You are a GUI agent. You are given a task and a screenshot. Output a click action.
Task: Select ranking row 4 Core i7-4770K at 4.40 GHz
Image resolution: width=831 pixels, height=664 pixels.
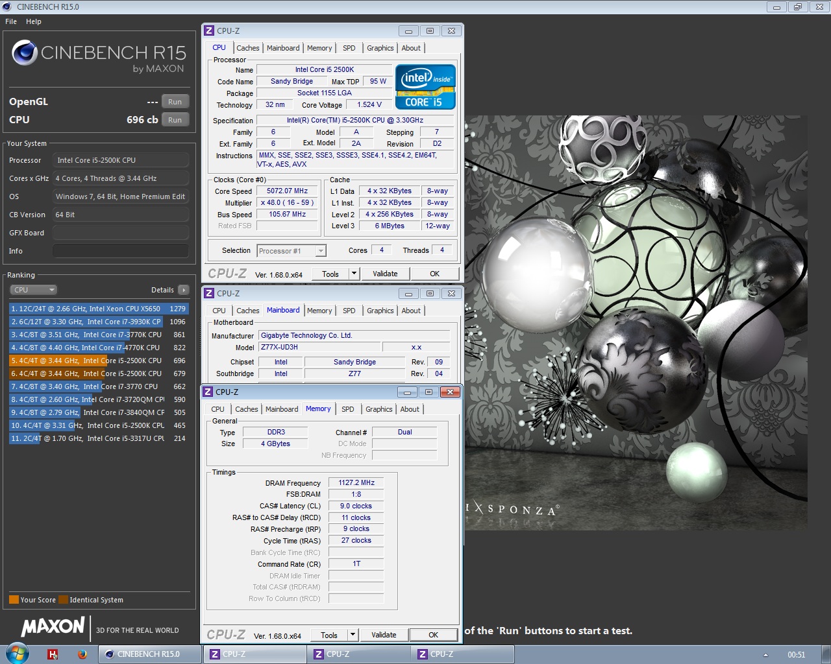click(x=98, y=348)
